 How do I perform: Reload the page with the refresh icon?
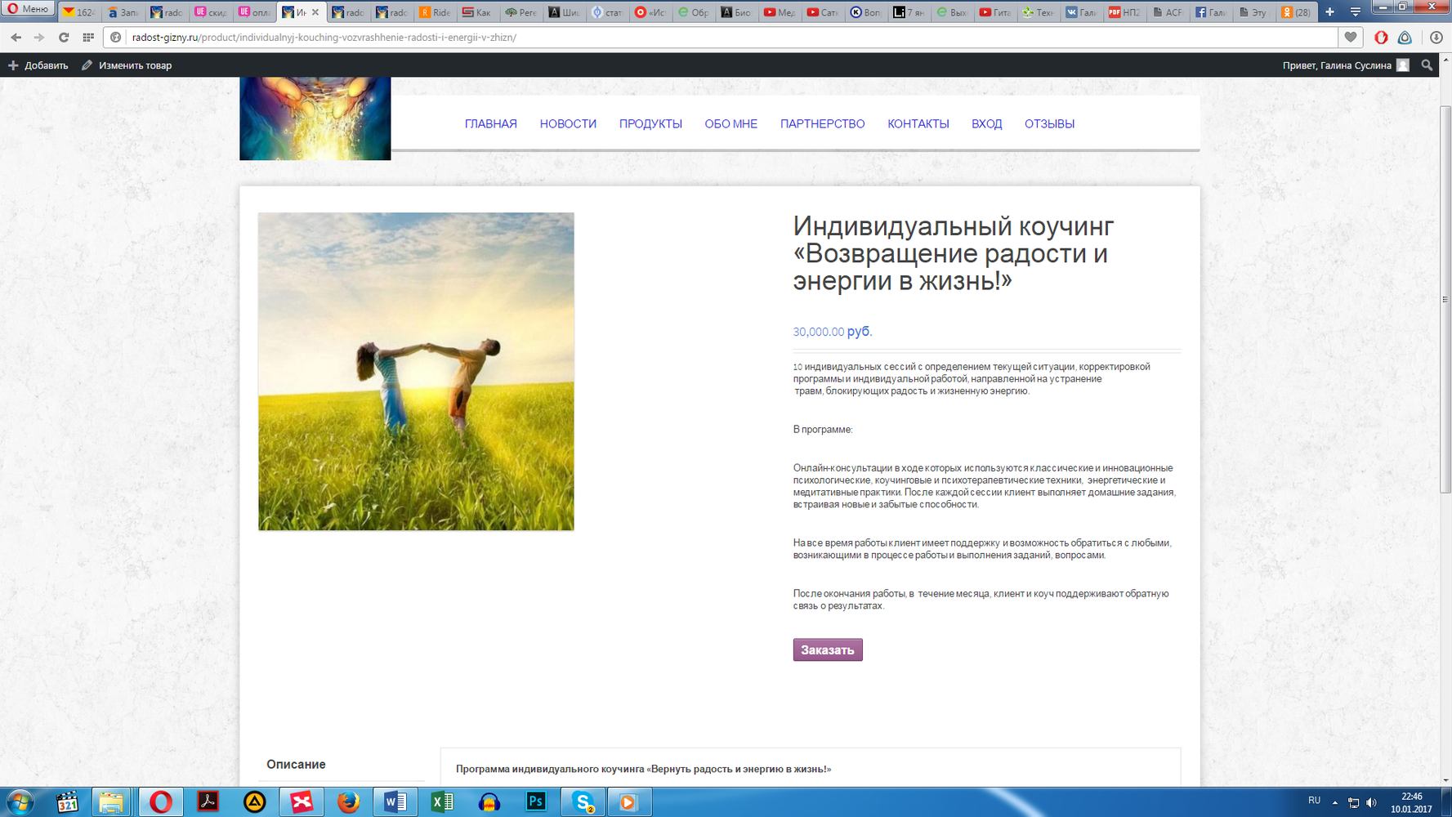tap(64, 38)
